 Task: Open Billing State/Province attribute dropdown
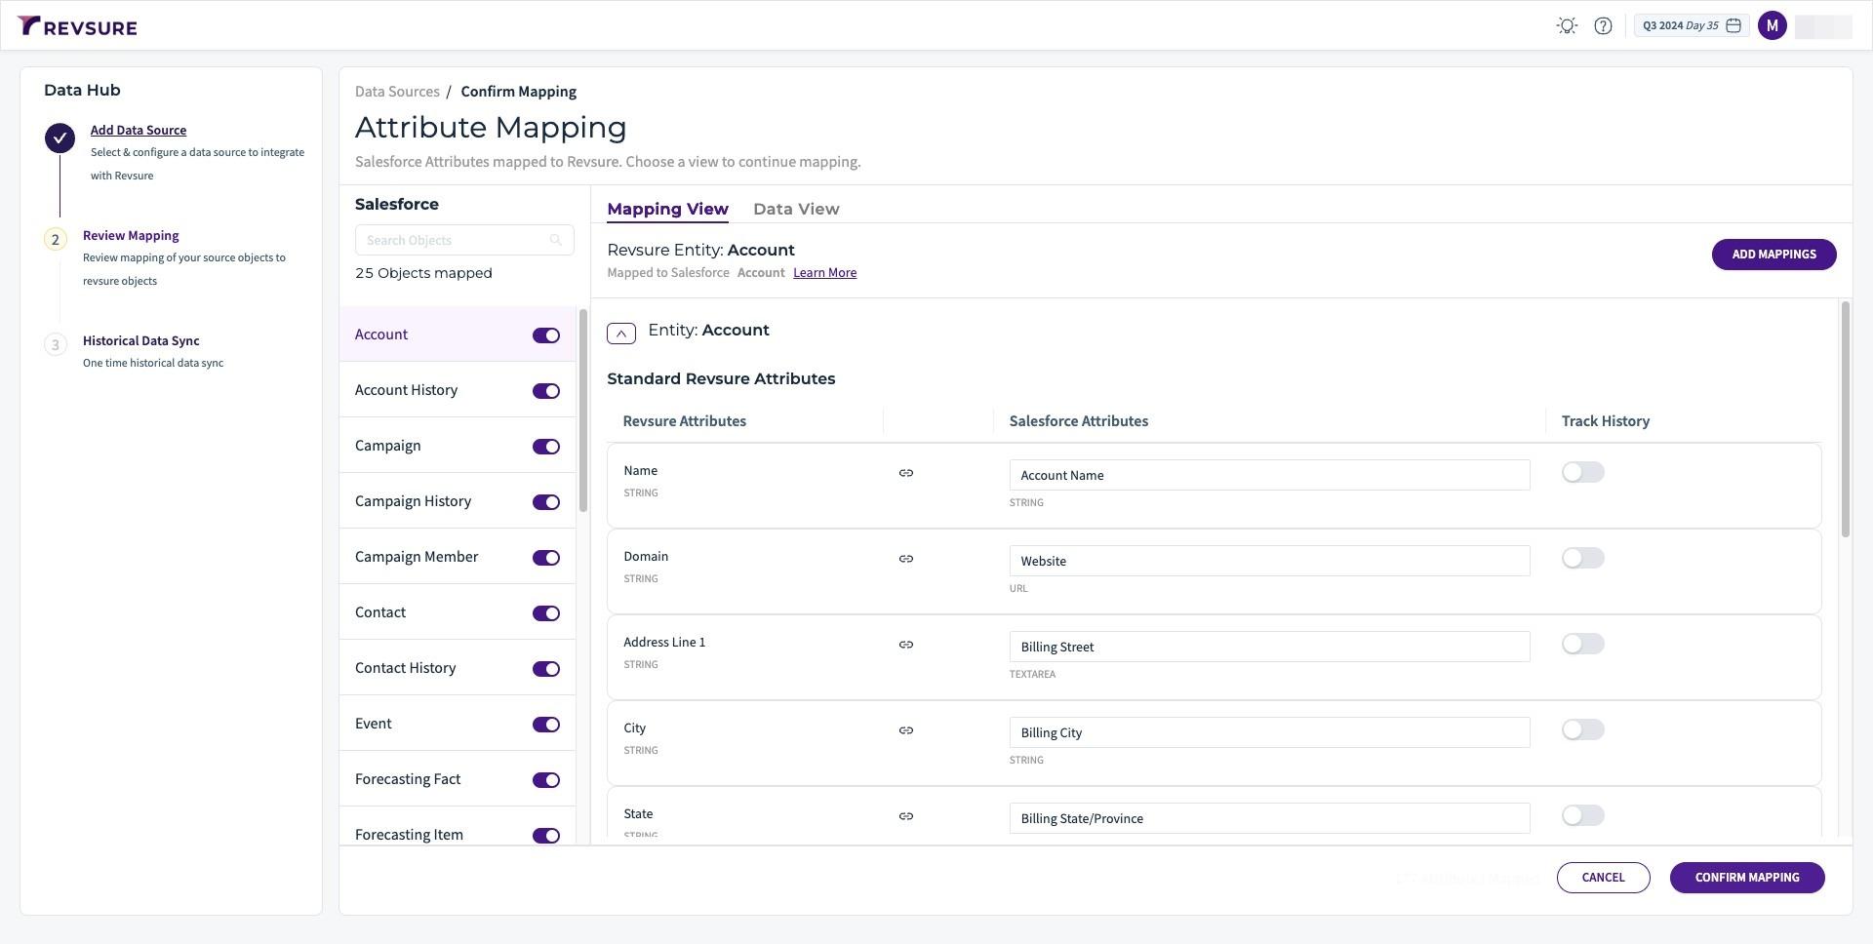(1269, 818)
